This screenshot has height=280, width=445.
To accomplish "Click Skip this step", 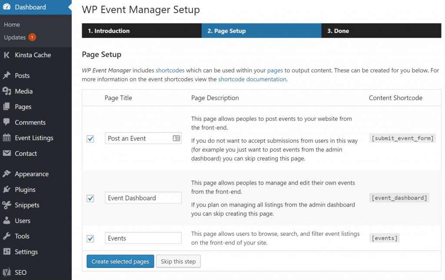I will pyautogui.click(x=178, y=261).
